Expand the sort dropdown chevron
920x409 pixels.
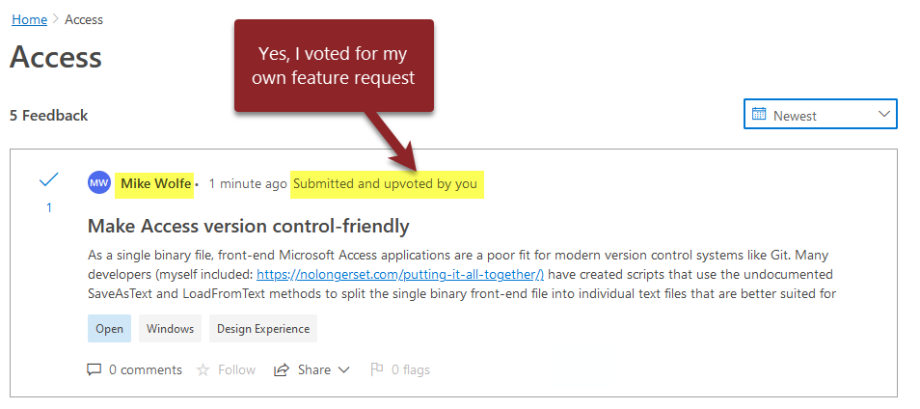point(884,115)
